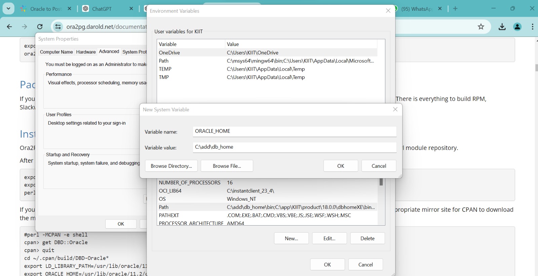The image size is (538, 276).
Task: Select PROCESSOR_ARCHITECTURE system variable row
Action: coord(267,223)
